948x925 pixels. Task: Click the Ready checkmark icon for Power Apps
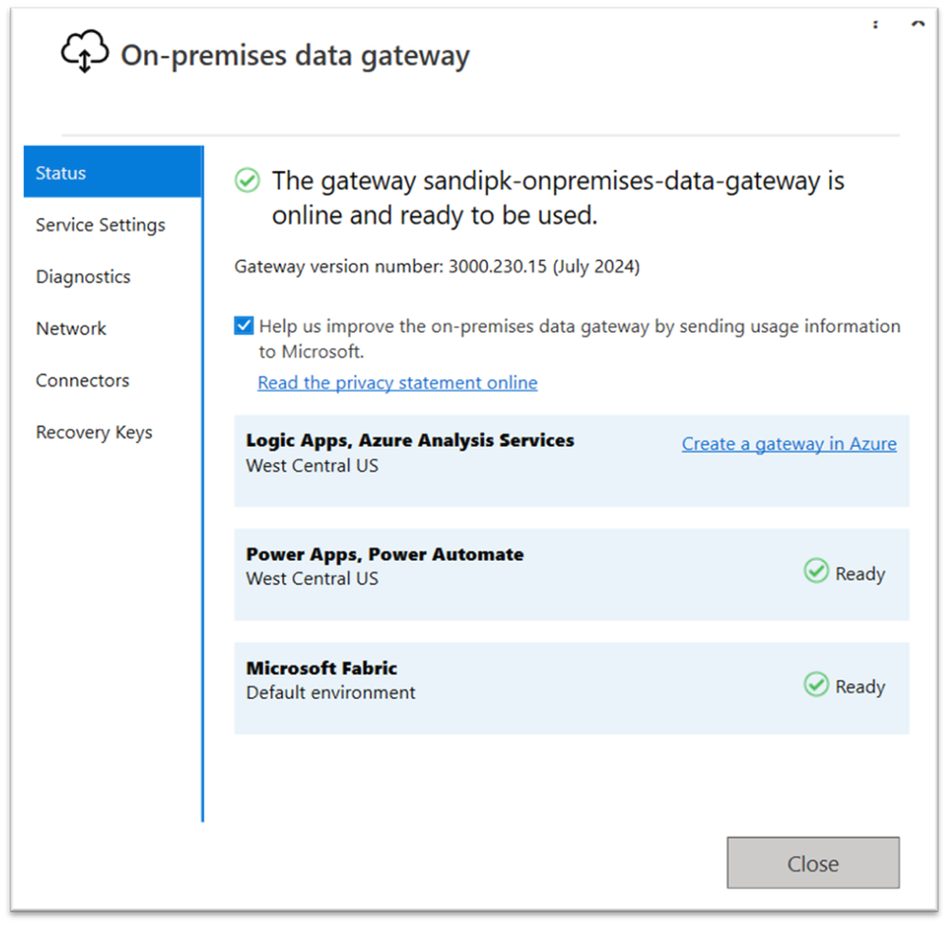(816, 571)
